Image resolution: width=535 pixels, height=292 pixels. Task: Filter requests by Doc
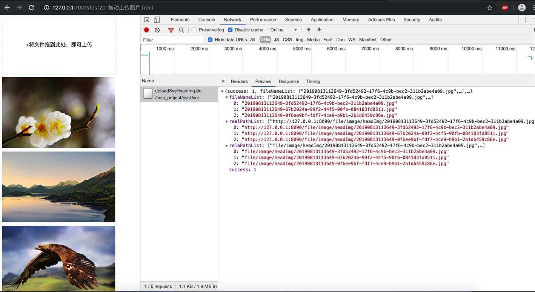[x=340, y=40]
